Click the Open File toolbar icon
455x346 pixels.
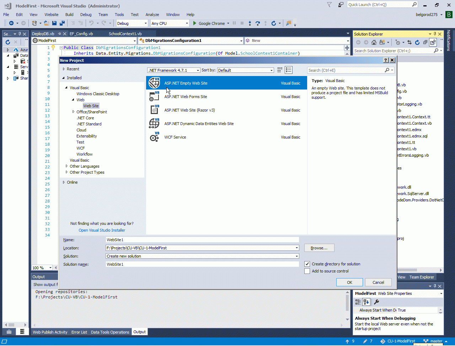pos(47,23)
